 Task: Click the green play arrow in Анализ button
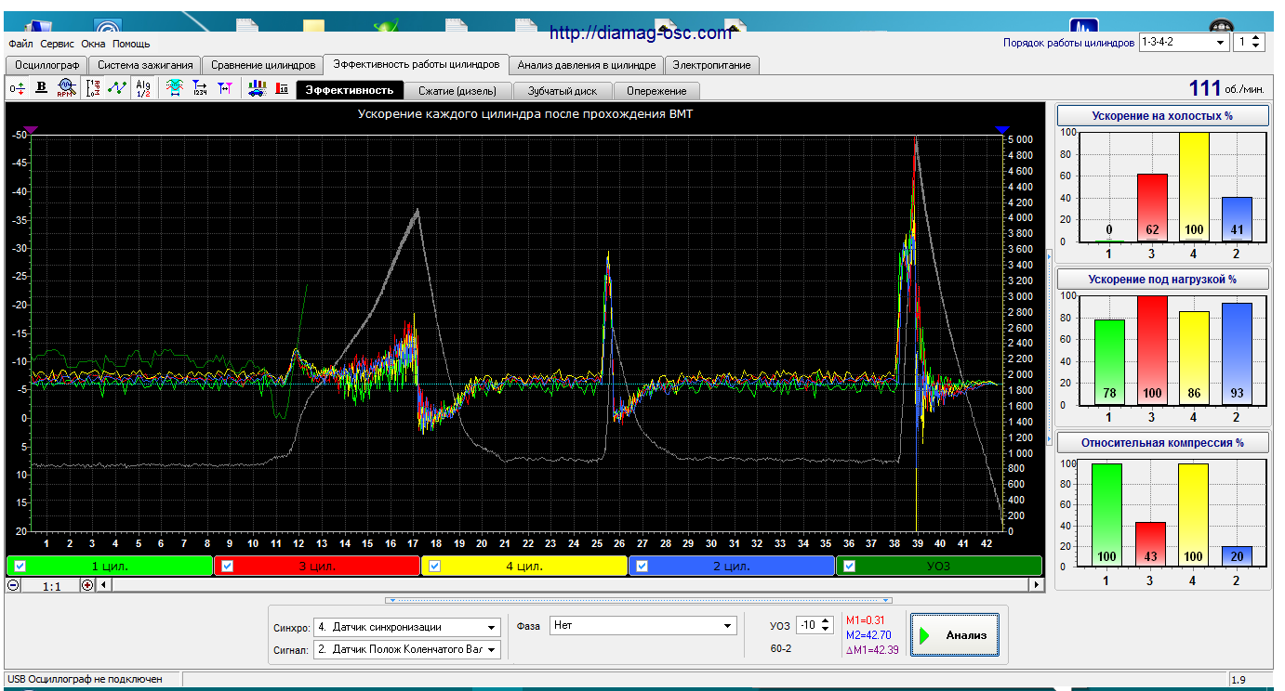[x=925, y=636]
